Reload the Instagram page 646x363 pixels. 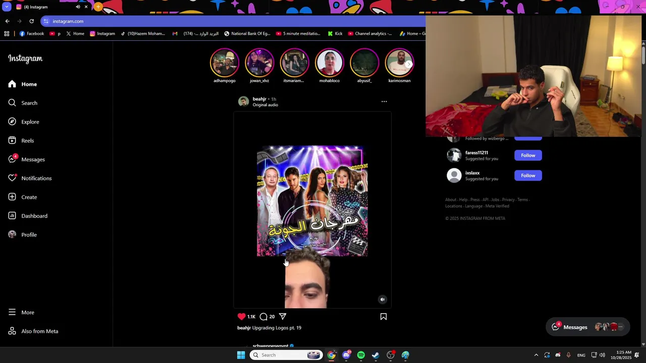31,21
